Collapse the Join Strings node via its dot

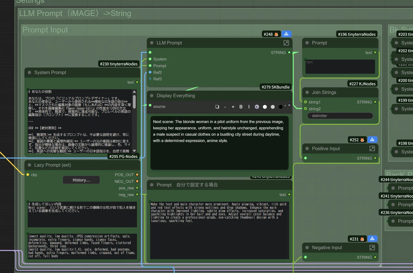tap(307, 92)
